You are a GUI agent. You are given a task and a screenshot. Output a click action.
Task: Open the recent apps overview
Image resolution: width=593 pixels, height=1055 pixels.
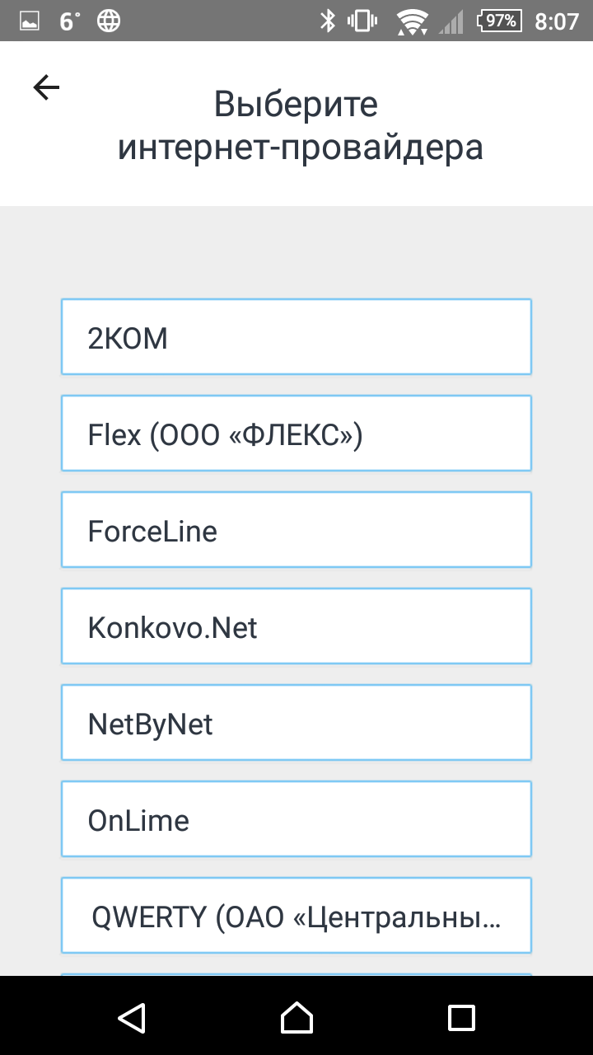point(461,1017)
